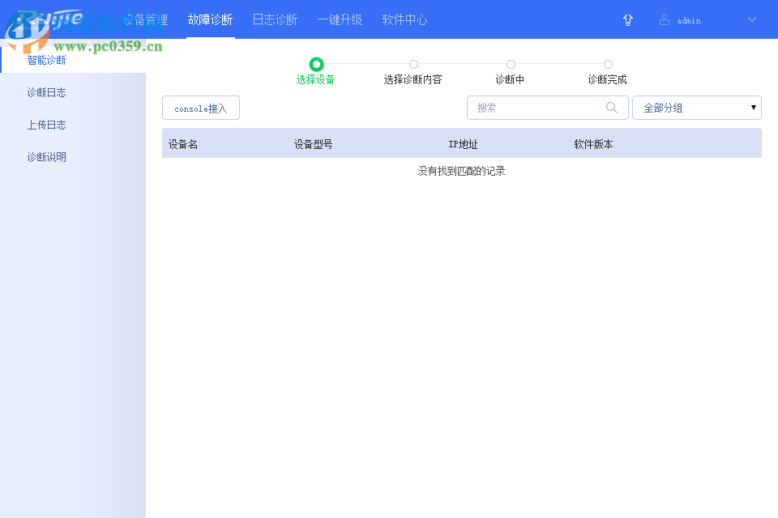Select the 选择诊断内容 step circle
Viewport: 778px width, 518px height.
pos(413,64)
